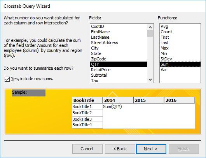
Task: Pick the Var function
Action: click(180, 70)
